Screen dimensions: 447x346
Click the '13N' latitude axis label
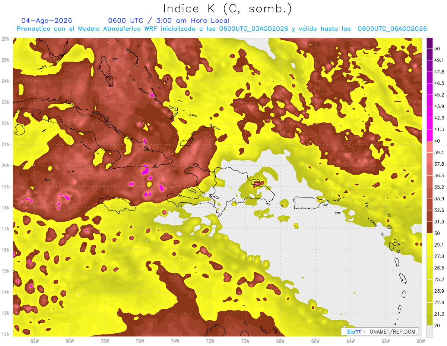pos(6,313)
